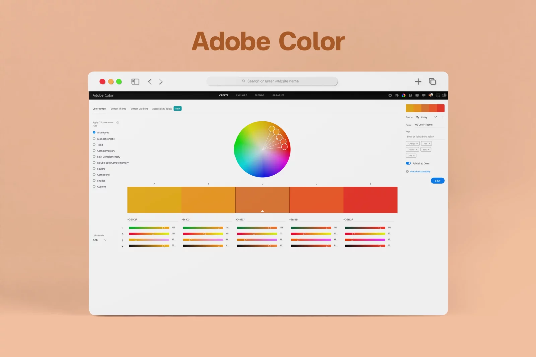Screen dimensions: 536x357
Task: Switch to Extract Theme tab
Action: pyautogui.click(x=118, y=109)
